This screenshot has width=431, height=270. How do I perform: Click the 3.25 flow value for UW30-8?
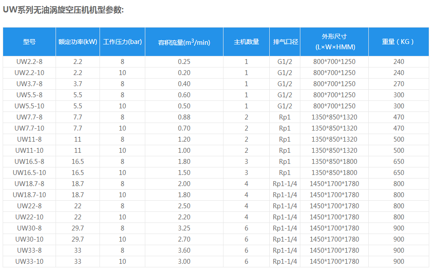(184, 228)
